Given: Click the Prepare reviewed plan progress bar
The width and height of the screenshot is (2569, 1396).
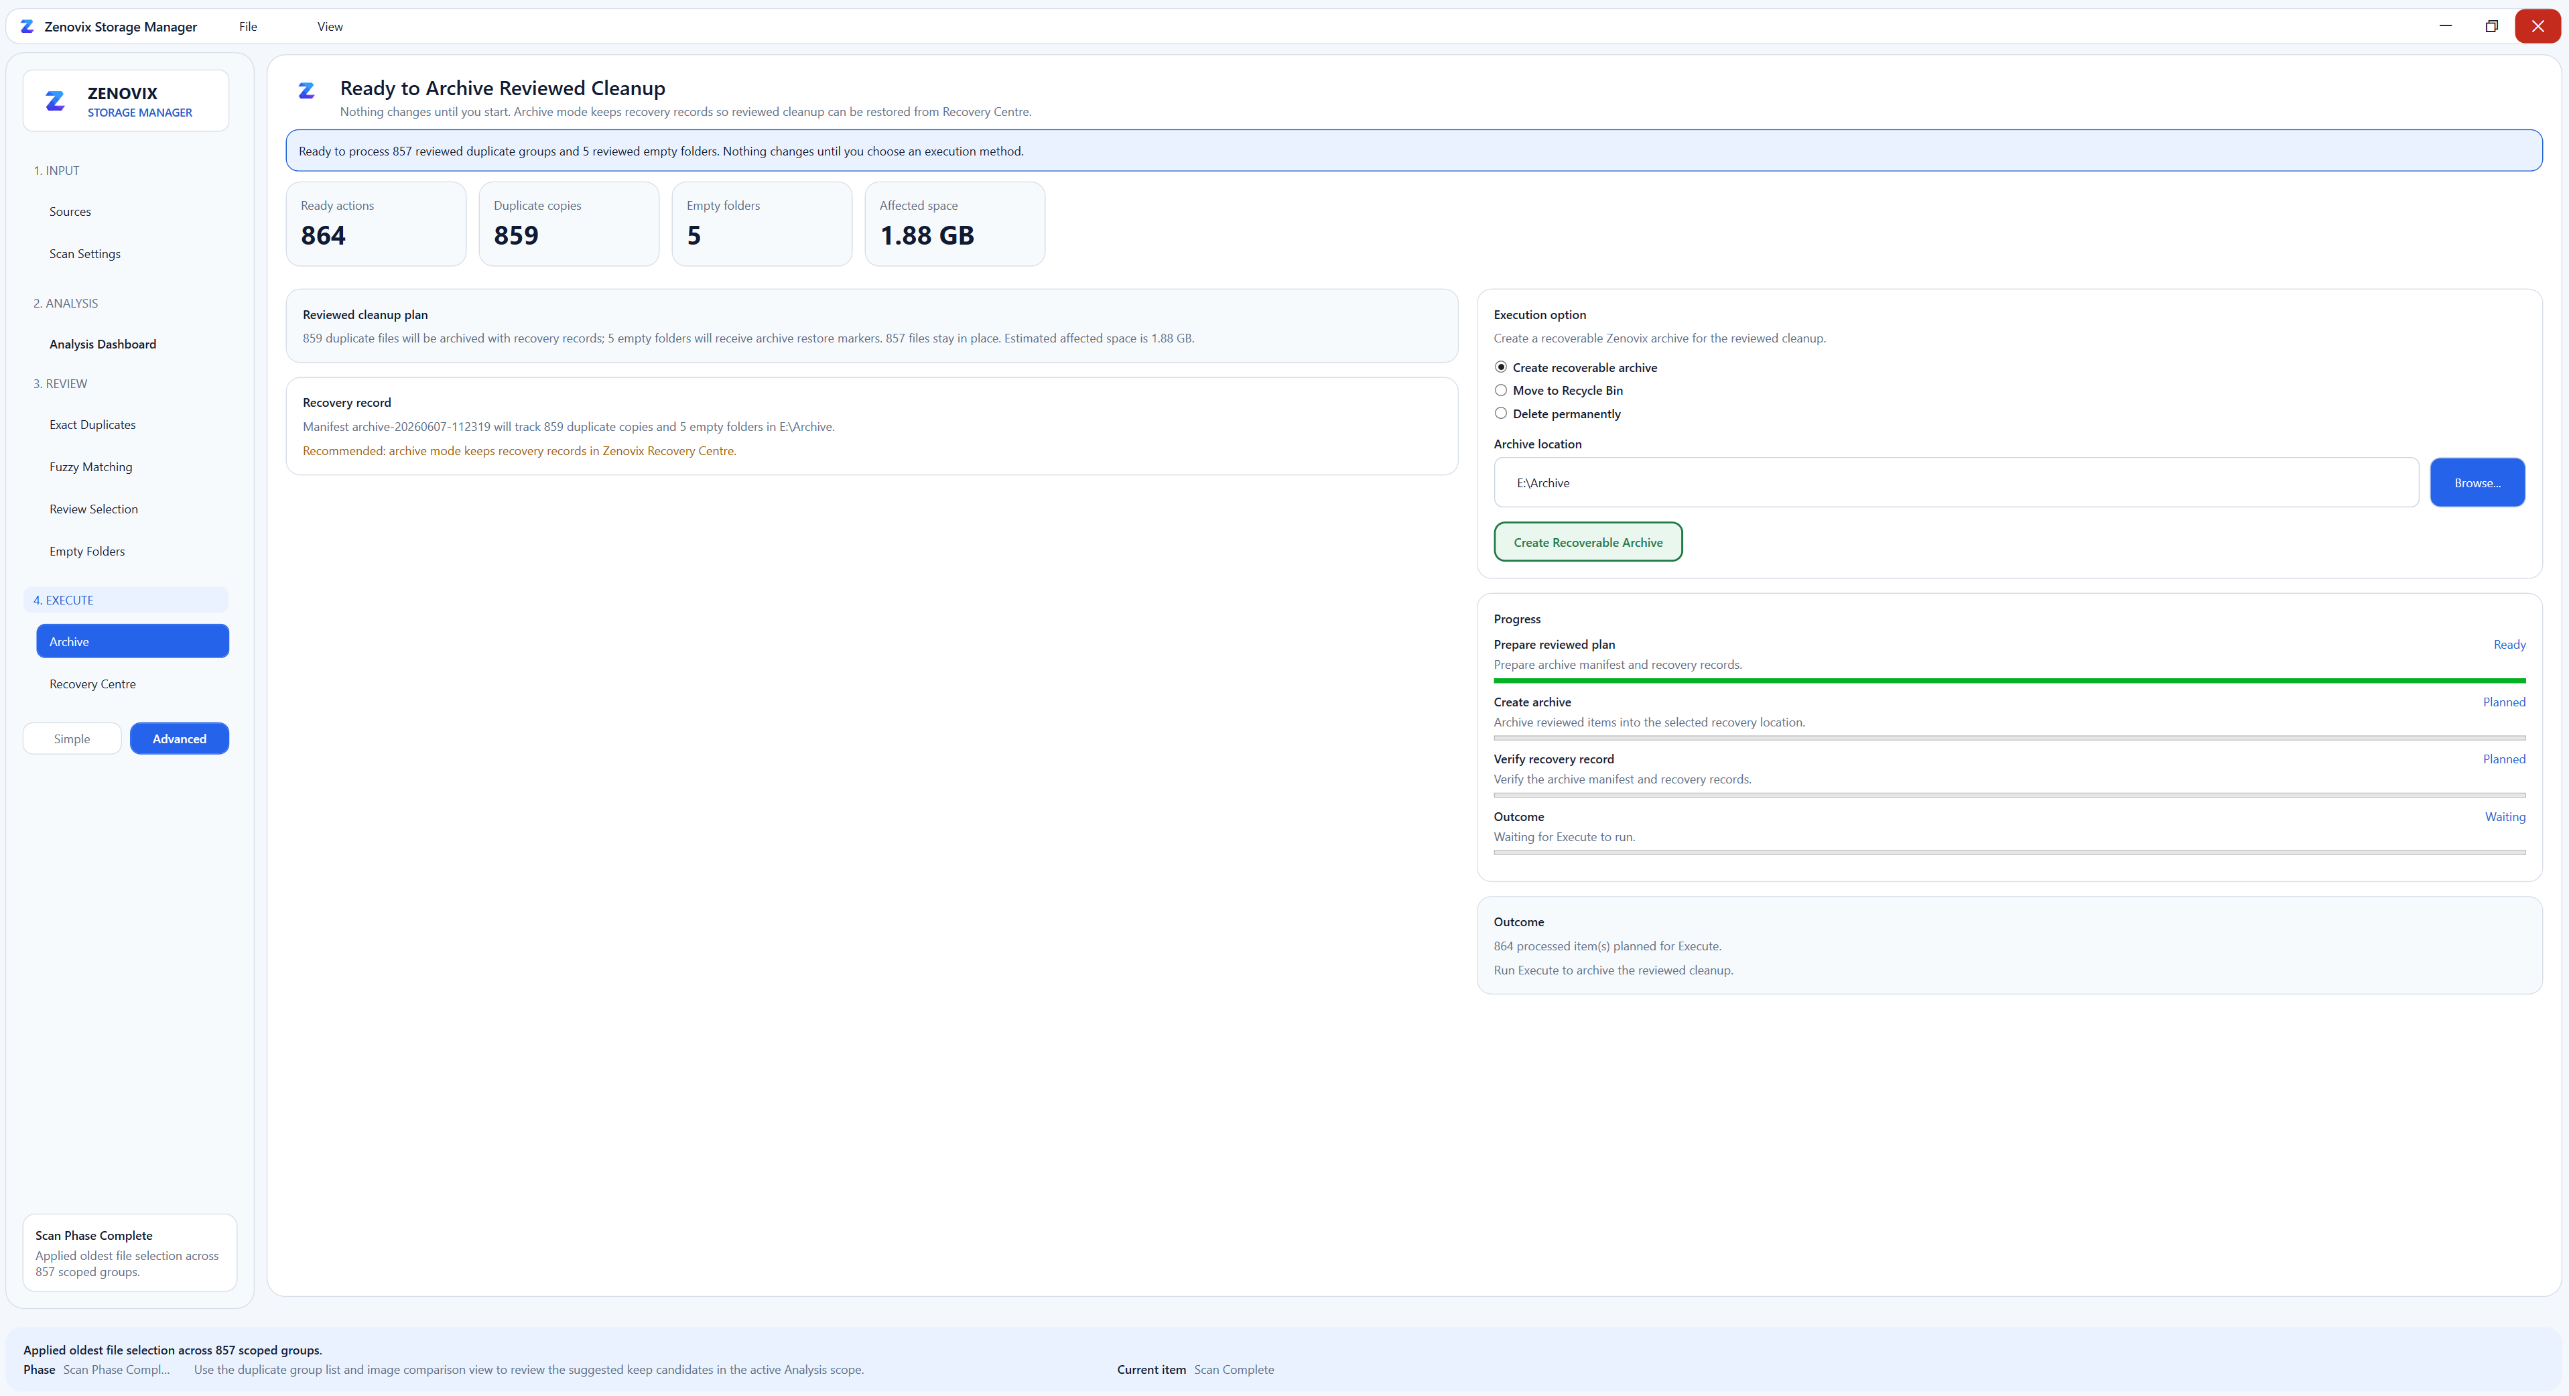Looking at the screenshot, I should pos(2010,681).
